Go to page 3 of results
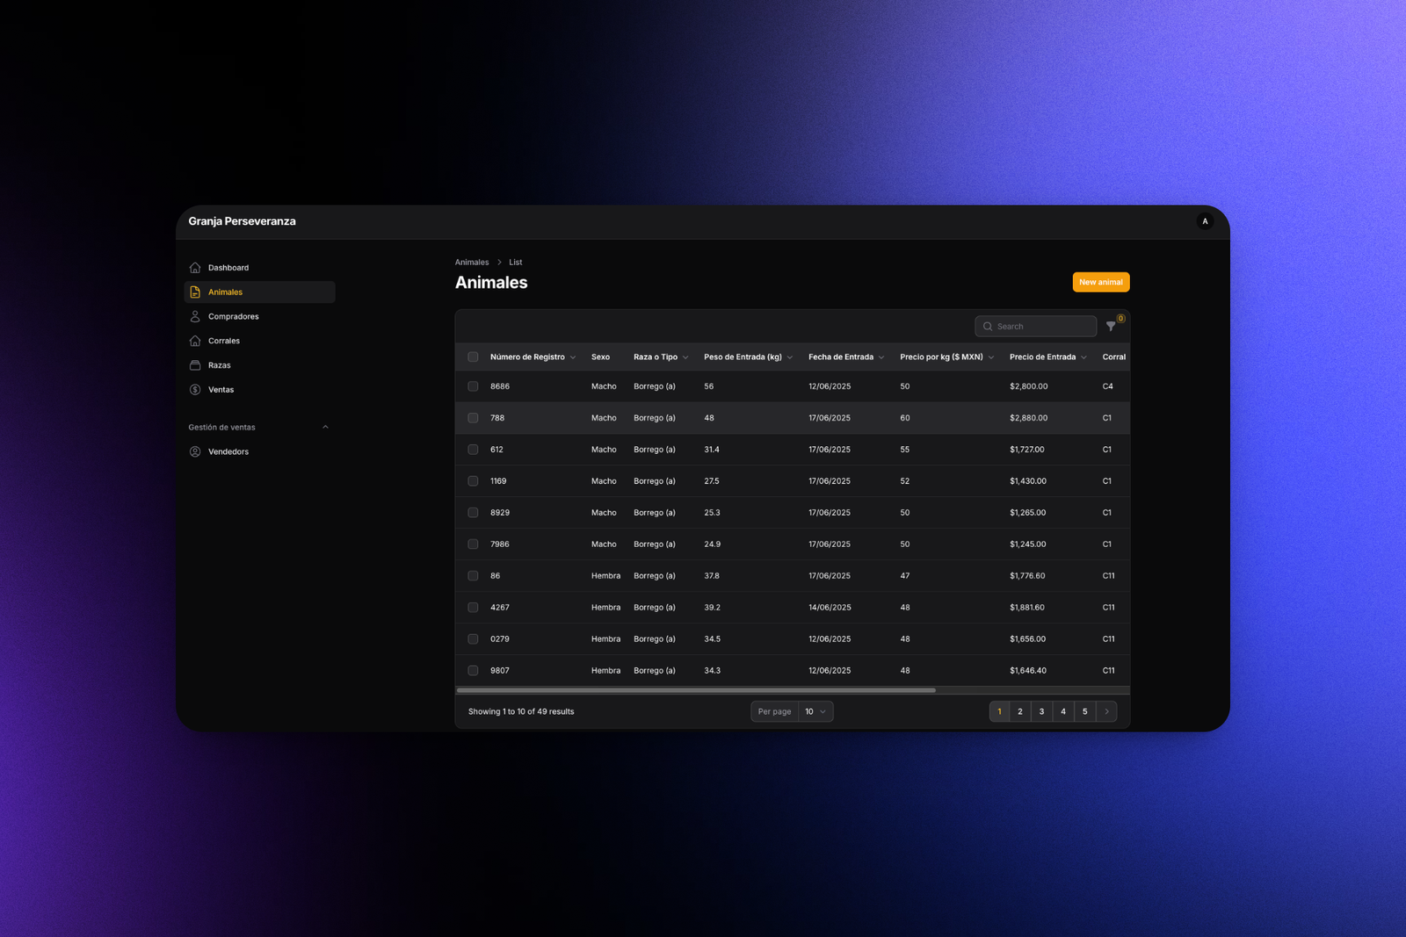Viewport: 1406px width, 937px height. point(1041,711)
